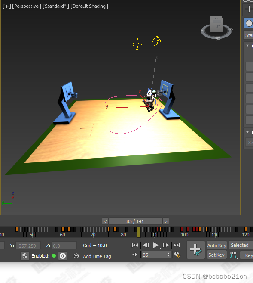Click the ViewCube LEFT face

click(217, 27)
